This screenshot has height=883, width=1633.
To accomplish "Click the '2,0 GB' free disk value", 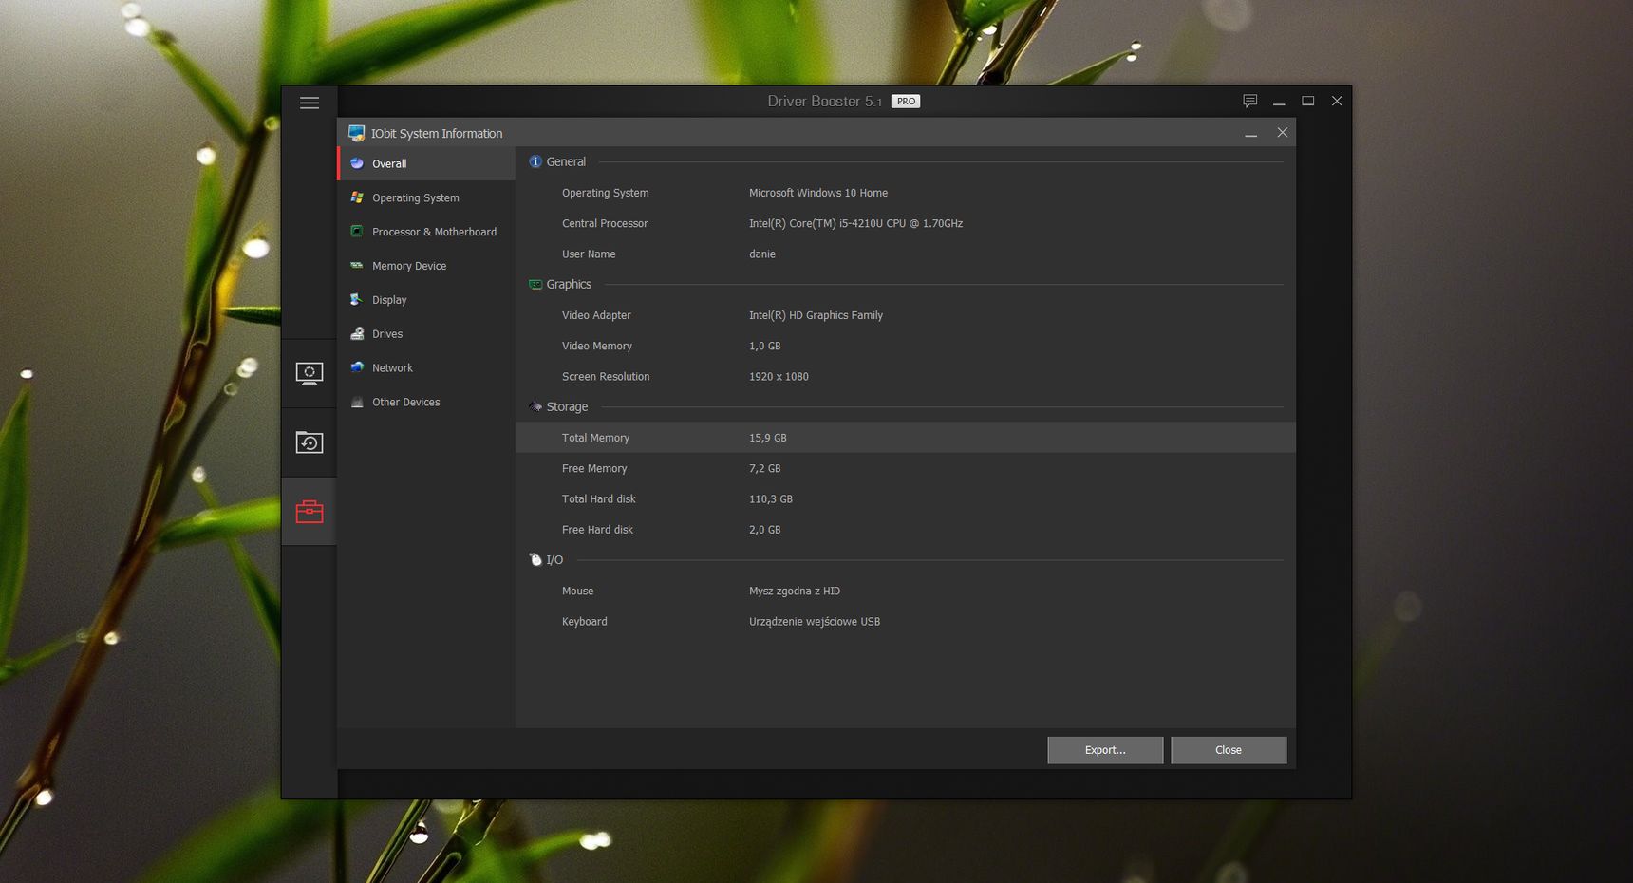I will (764, 530).
